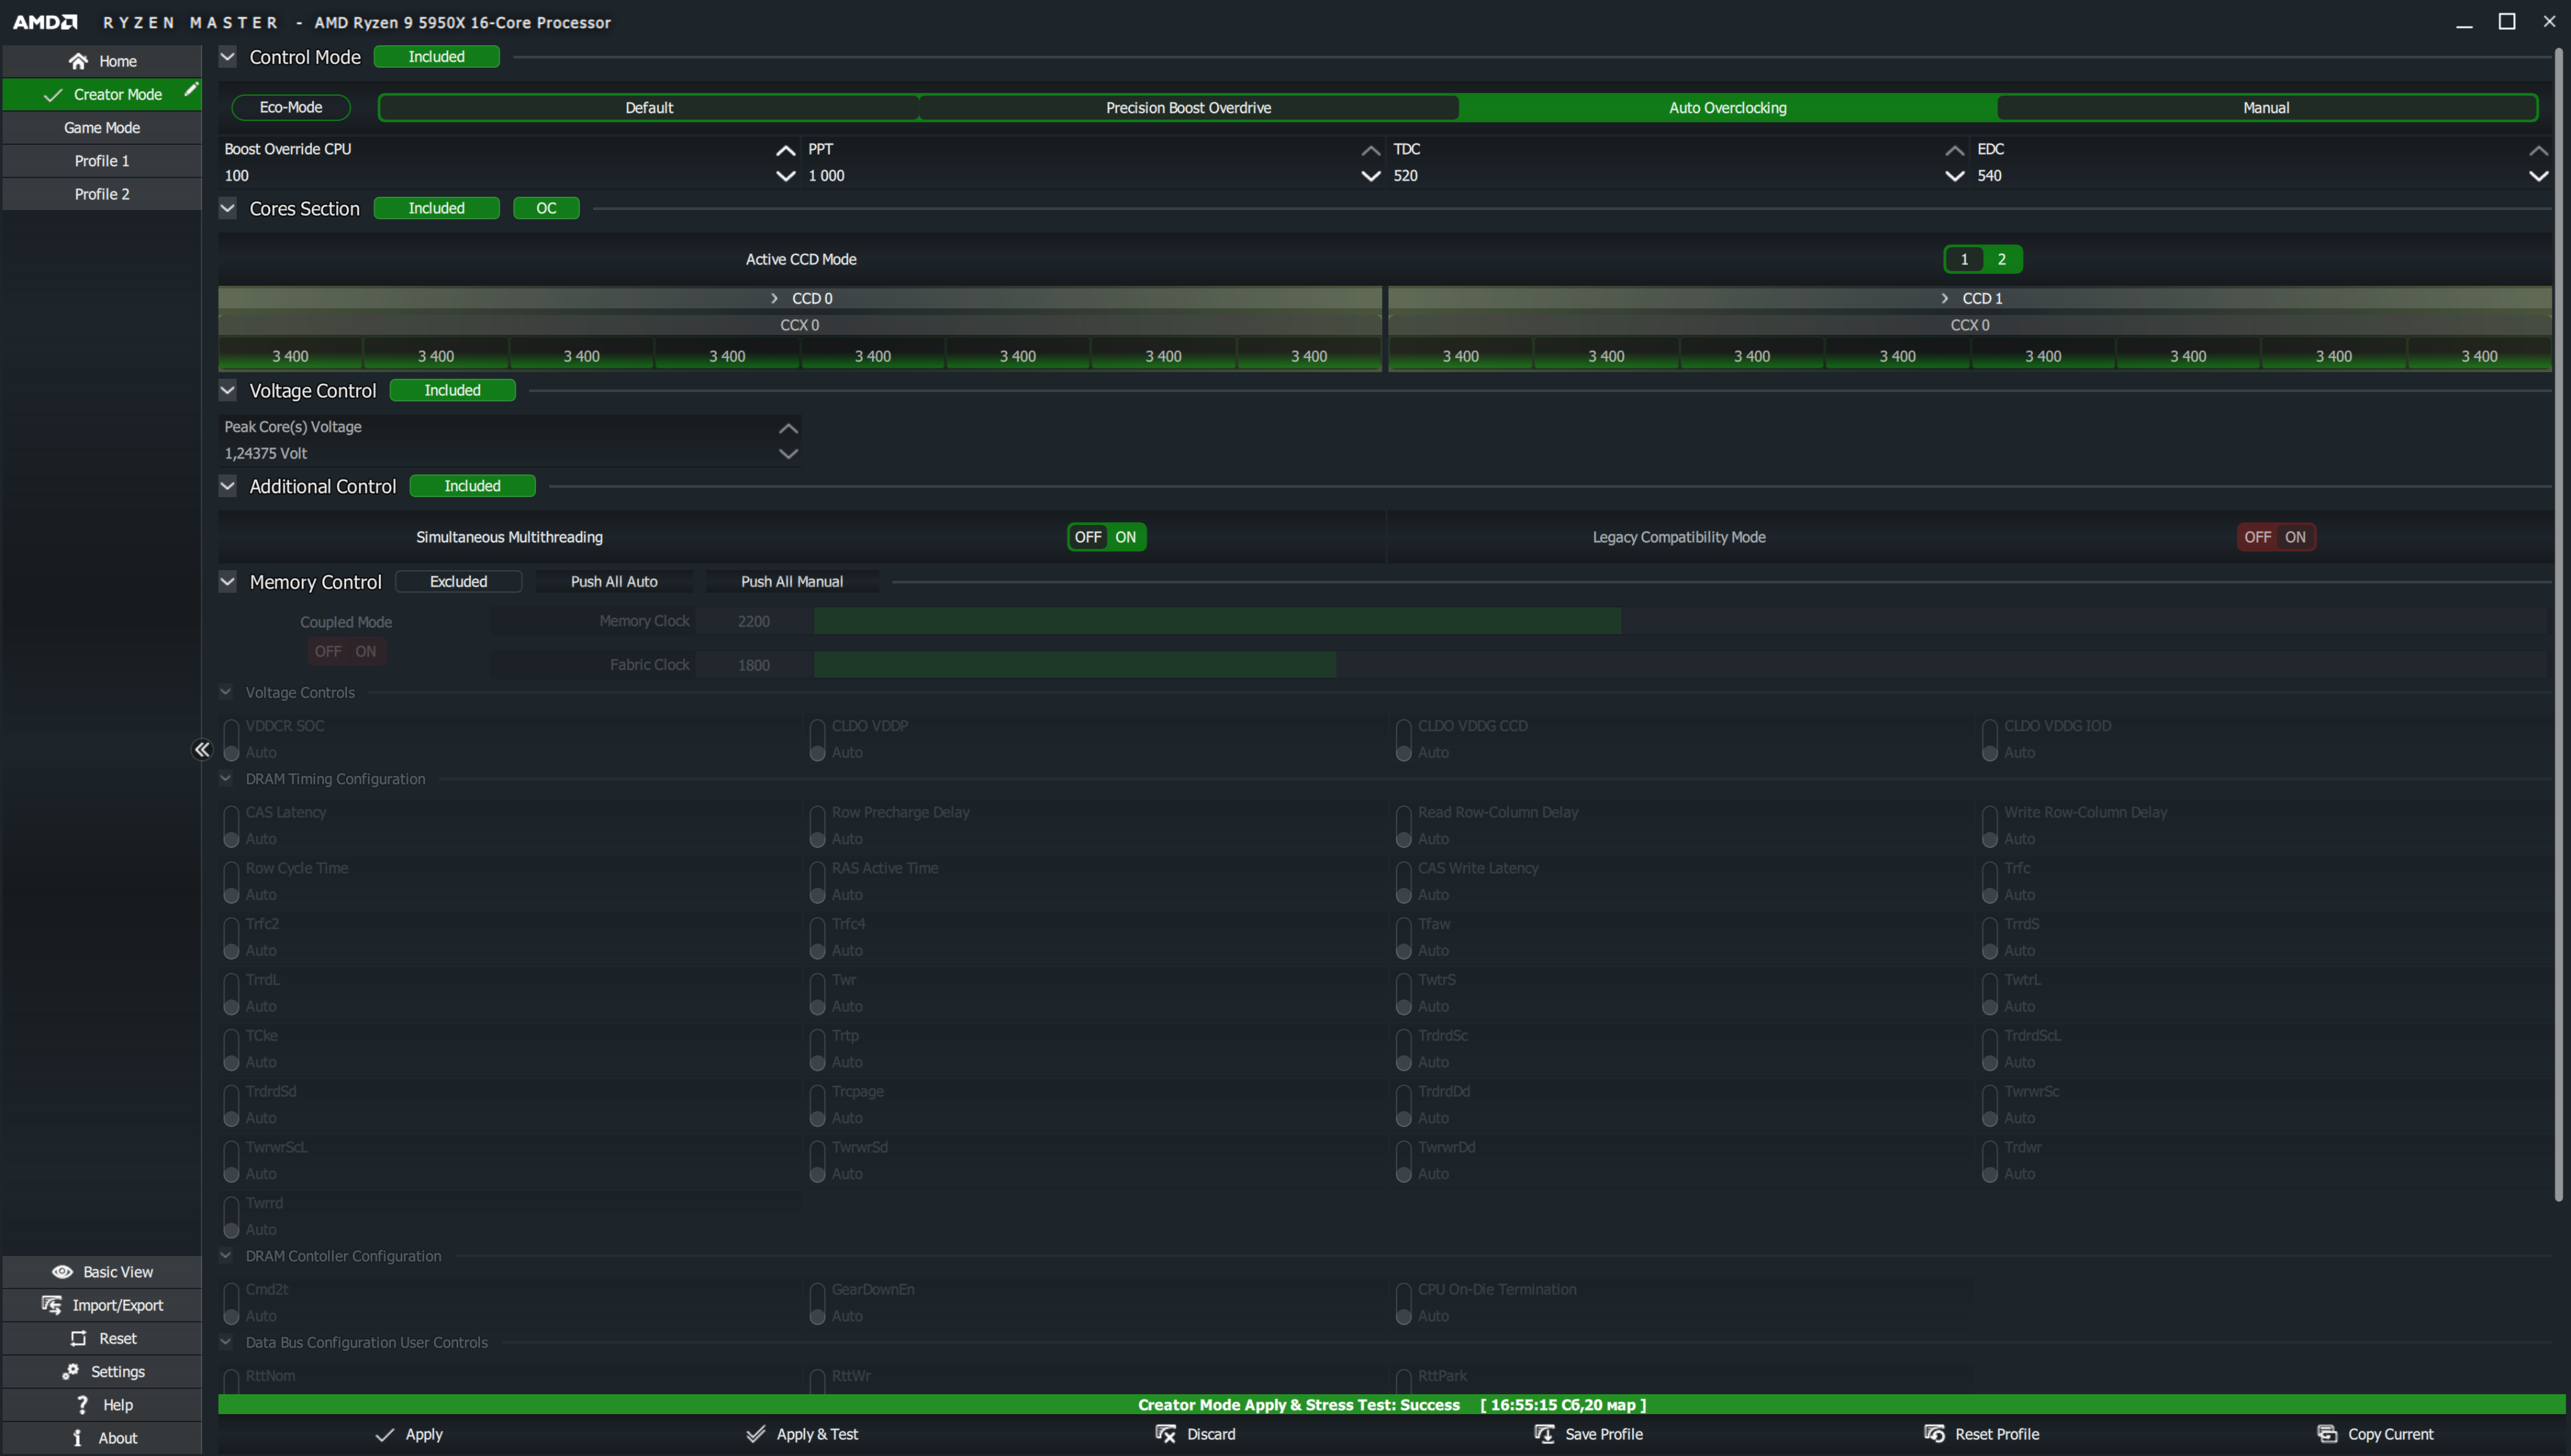Screen dimensions: 2571x1456
Task: Click the Copy Current icon
Action: [2327, 1434]
